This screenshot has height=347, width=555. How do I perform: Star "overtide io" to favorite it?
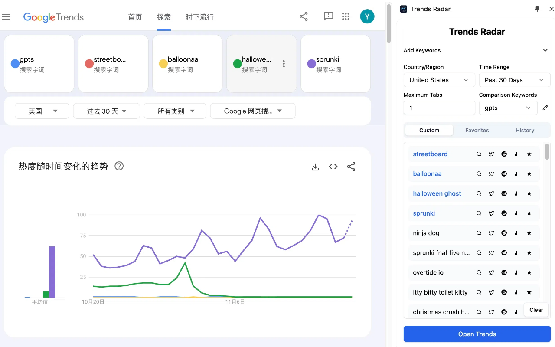click(529, 272)
